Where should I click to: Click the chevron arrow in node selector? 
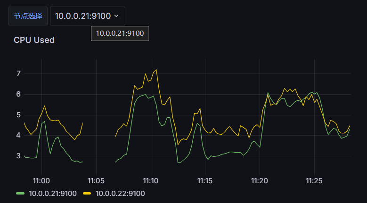point(116,16)
